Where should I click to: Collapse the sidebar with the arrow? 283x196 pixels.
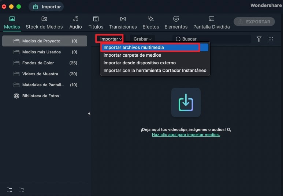coord(89,113)
